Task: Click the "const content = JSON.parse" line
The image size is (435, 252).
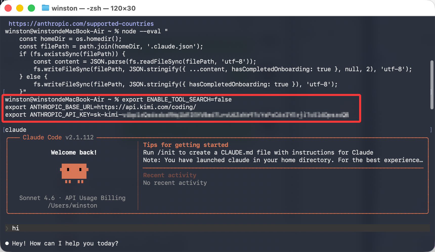Action: [145, 62]
